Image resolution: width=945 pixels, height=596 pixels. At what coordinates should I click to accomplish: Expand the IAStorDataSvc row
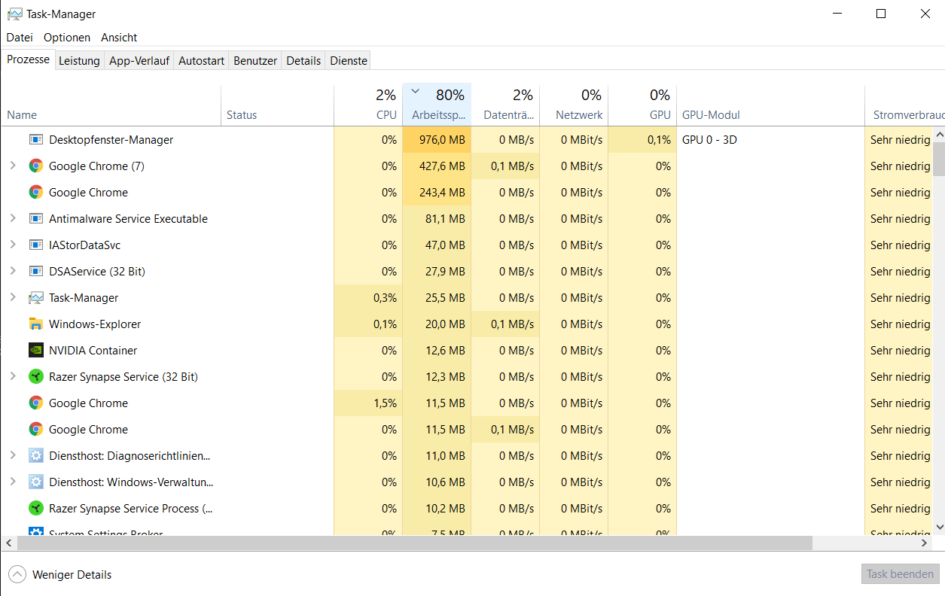pyautogui.click(x=13, y=245)
